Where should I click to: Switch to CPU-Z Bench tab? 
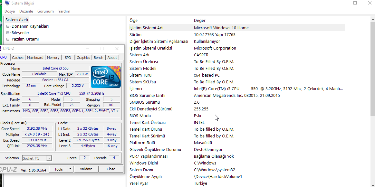[99, 58]
